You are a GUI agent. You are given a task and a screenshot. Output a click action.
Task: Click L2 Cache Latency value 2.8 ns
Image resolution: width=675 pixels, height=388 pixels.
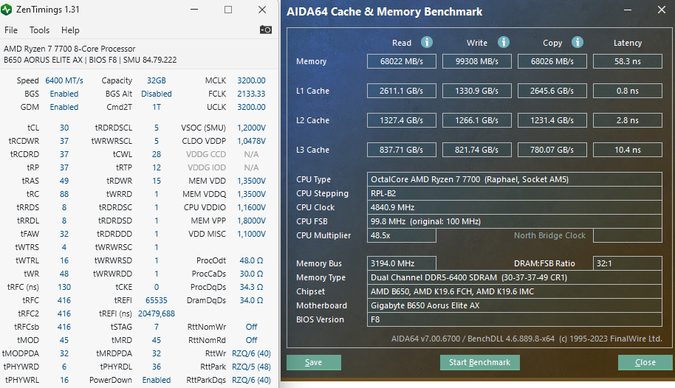coord(628,120)
